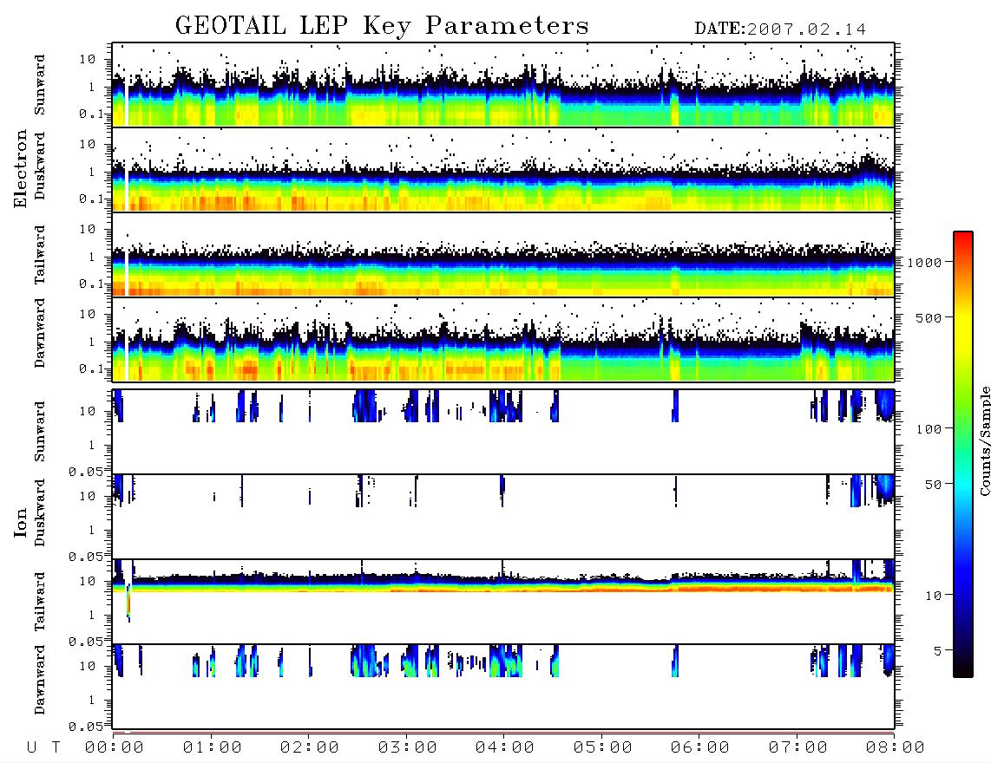Select the Ion "Dawnward" axis label

pos(40,680)
